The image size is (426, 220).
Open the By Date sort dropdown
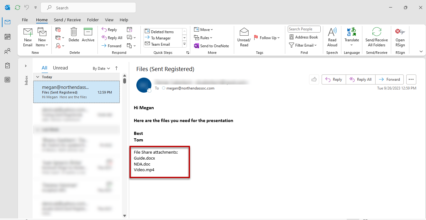[101, 68]
